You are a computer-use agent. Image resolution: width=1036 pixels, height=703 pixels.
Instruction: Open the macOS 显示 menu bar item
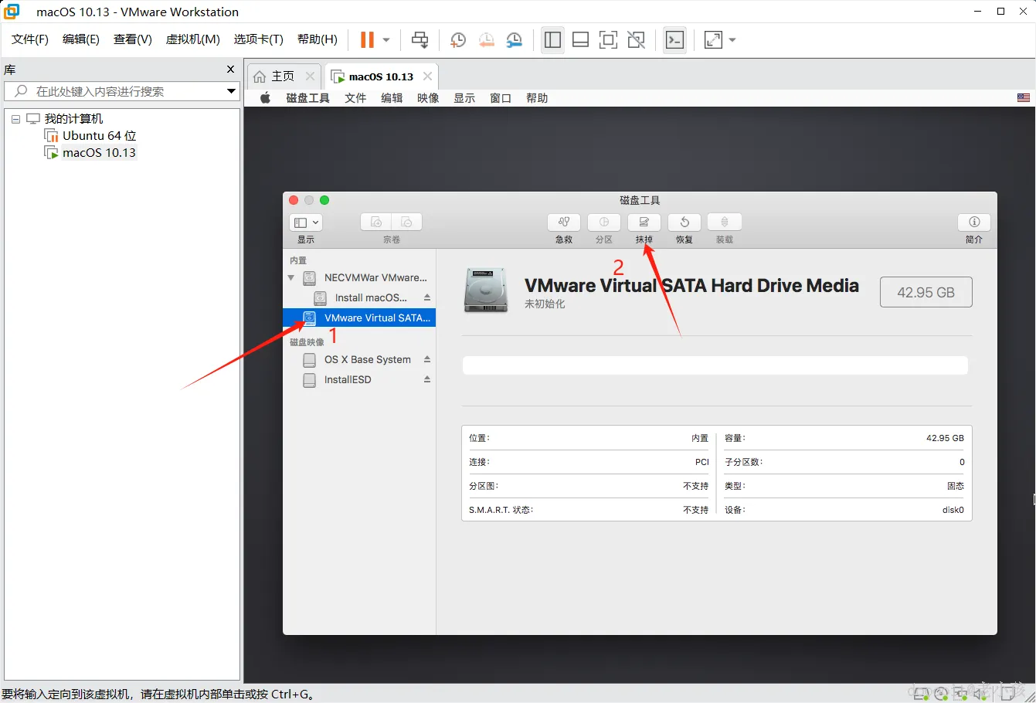tap(464, 98)
